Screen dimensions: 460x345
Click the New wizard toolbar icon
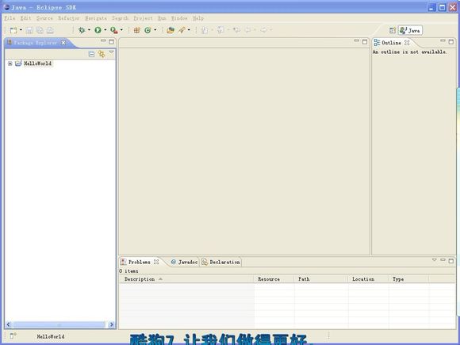pos(13,30)
